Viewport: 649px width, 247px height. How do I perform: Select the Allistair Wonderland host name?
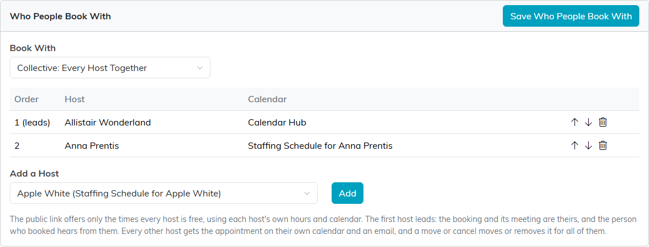click(x=108, y=122)
